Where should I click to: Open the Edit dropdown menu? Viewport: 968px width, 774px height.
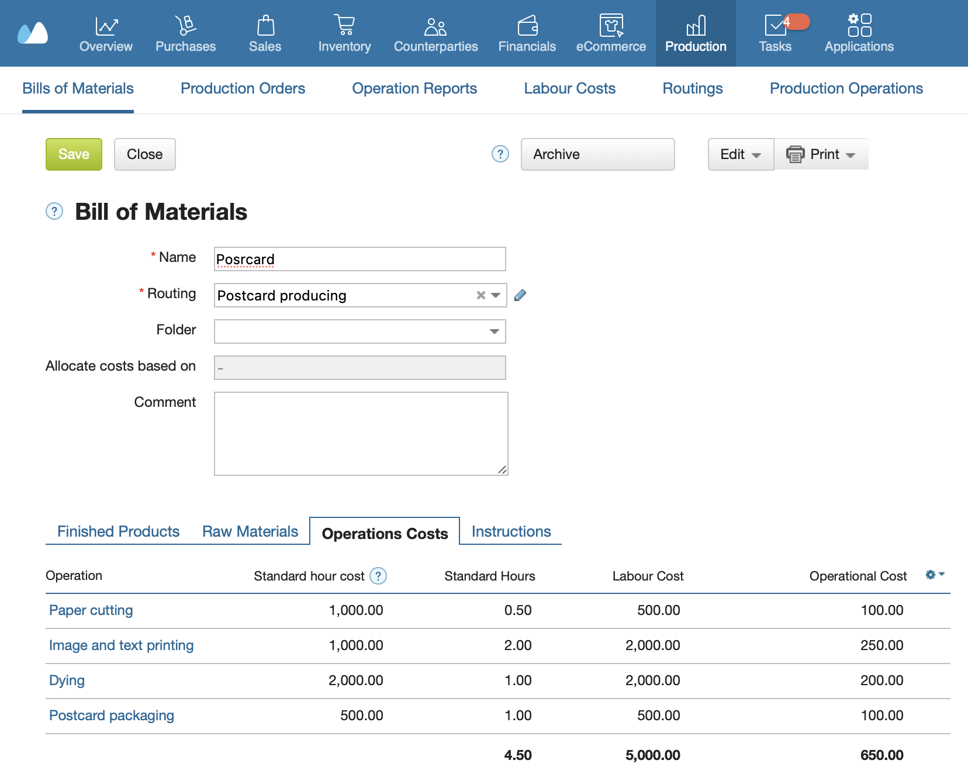coord(740,154)
